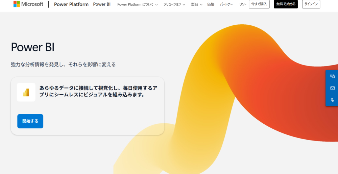The width and height of the screenshot is (338, 174).
Task: Expand the 製品 dropdown menu
Action: point(197,4)
